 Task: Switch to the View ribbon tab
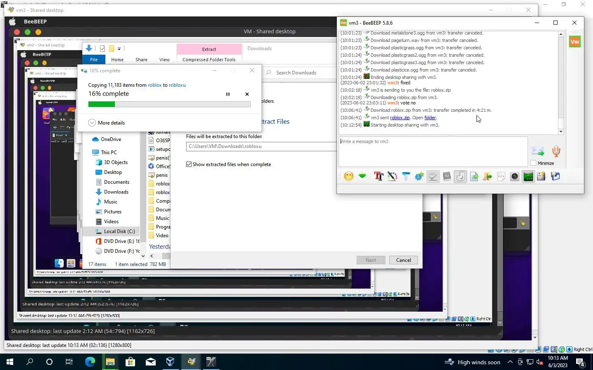pos(164,60)
